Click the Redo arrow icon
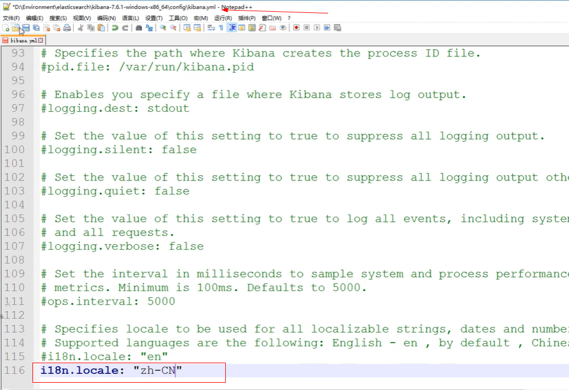The width and height of the screenshot is (569, 390). coord(125,28)
